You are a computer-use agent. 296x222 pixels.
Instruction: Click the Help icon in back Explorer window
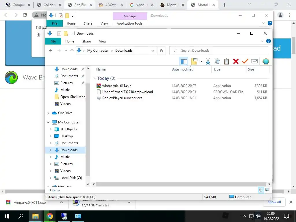[x=270, y=23]
